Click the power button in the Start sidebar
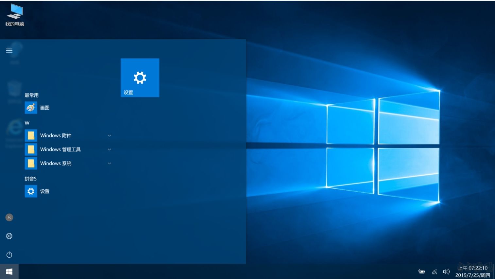 (x=9, y=254)
